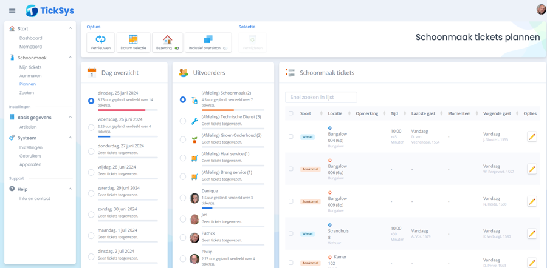Edit Strandhuis 8 ticket pencil icon
The height and width of the screenshot is (268, 547).
click(x=532, y=233)
